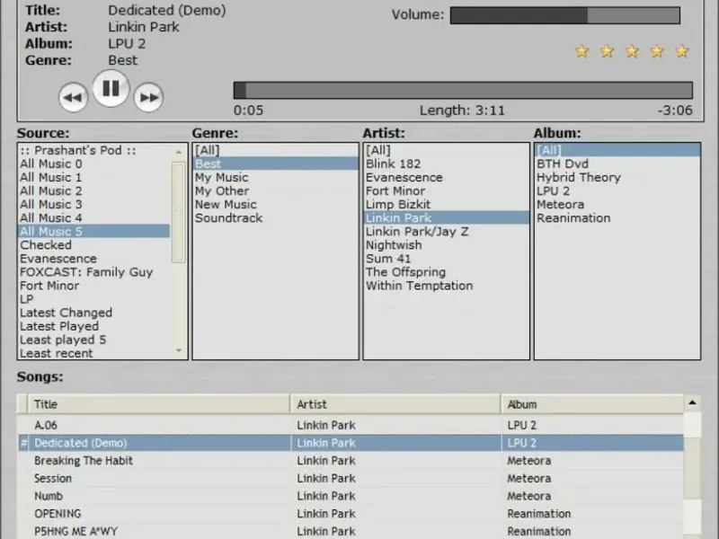The height and width of the screenshot is (539, 719).
Task: Choose 'LPU 2' in Album list
Action: coord(617,190)
